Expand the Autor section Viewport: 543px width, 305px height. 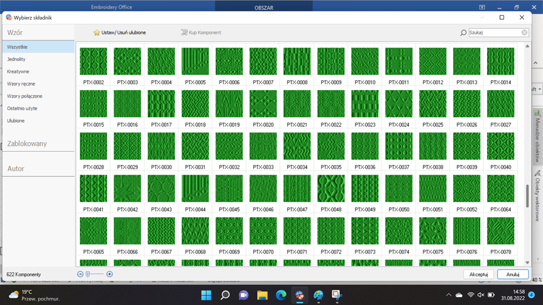point(16,168)
